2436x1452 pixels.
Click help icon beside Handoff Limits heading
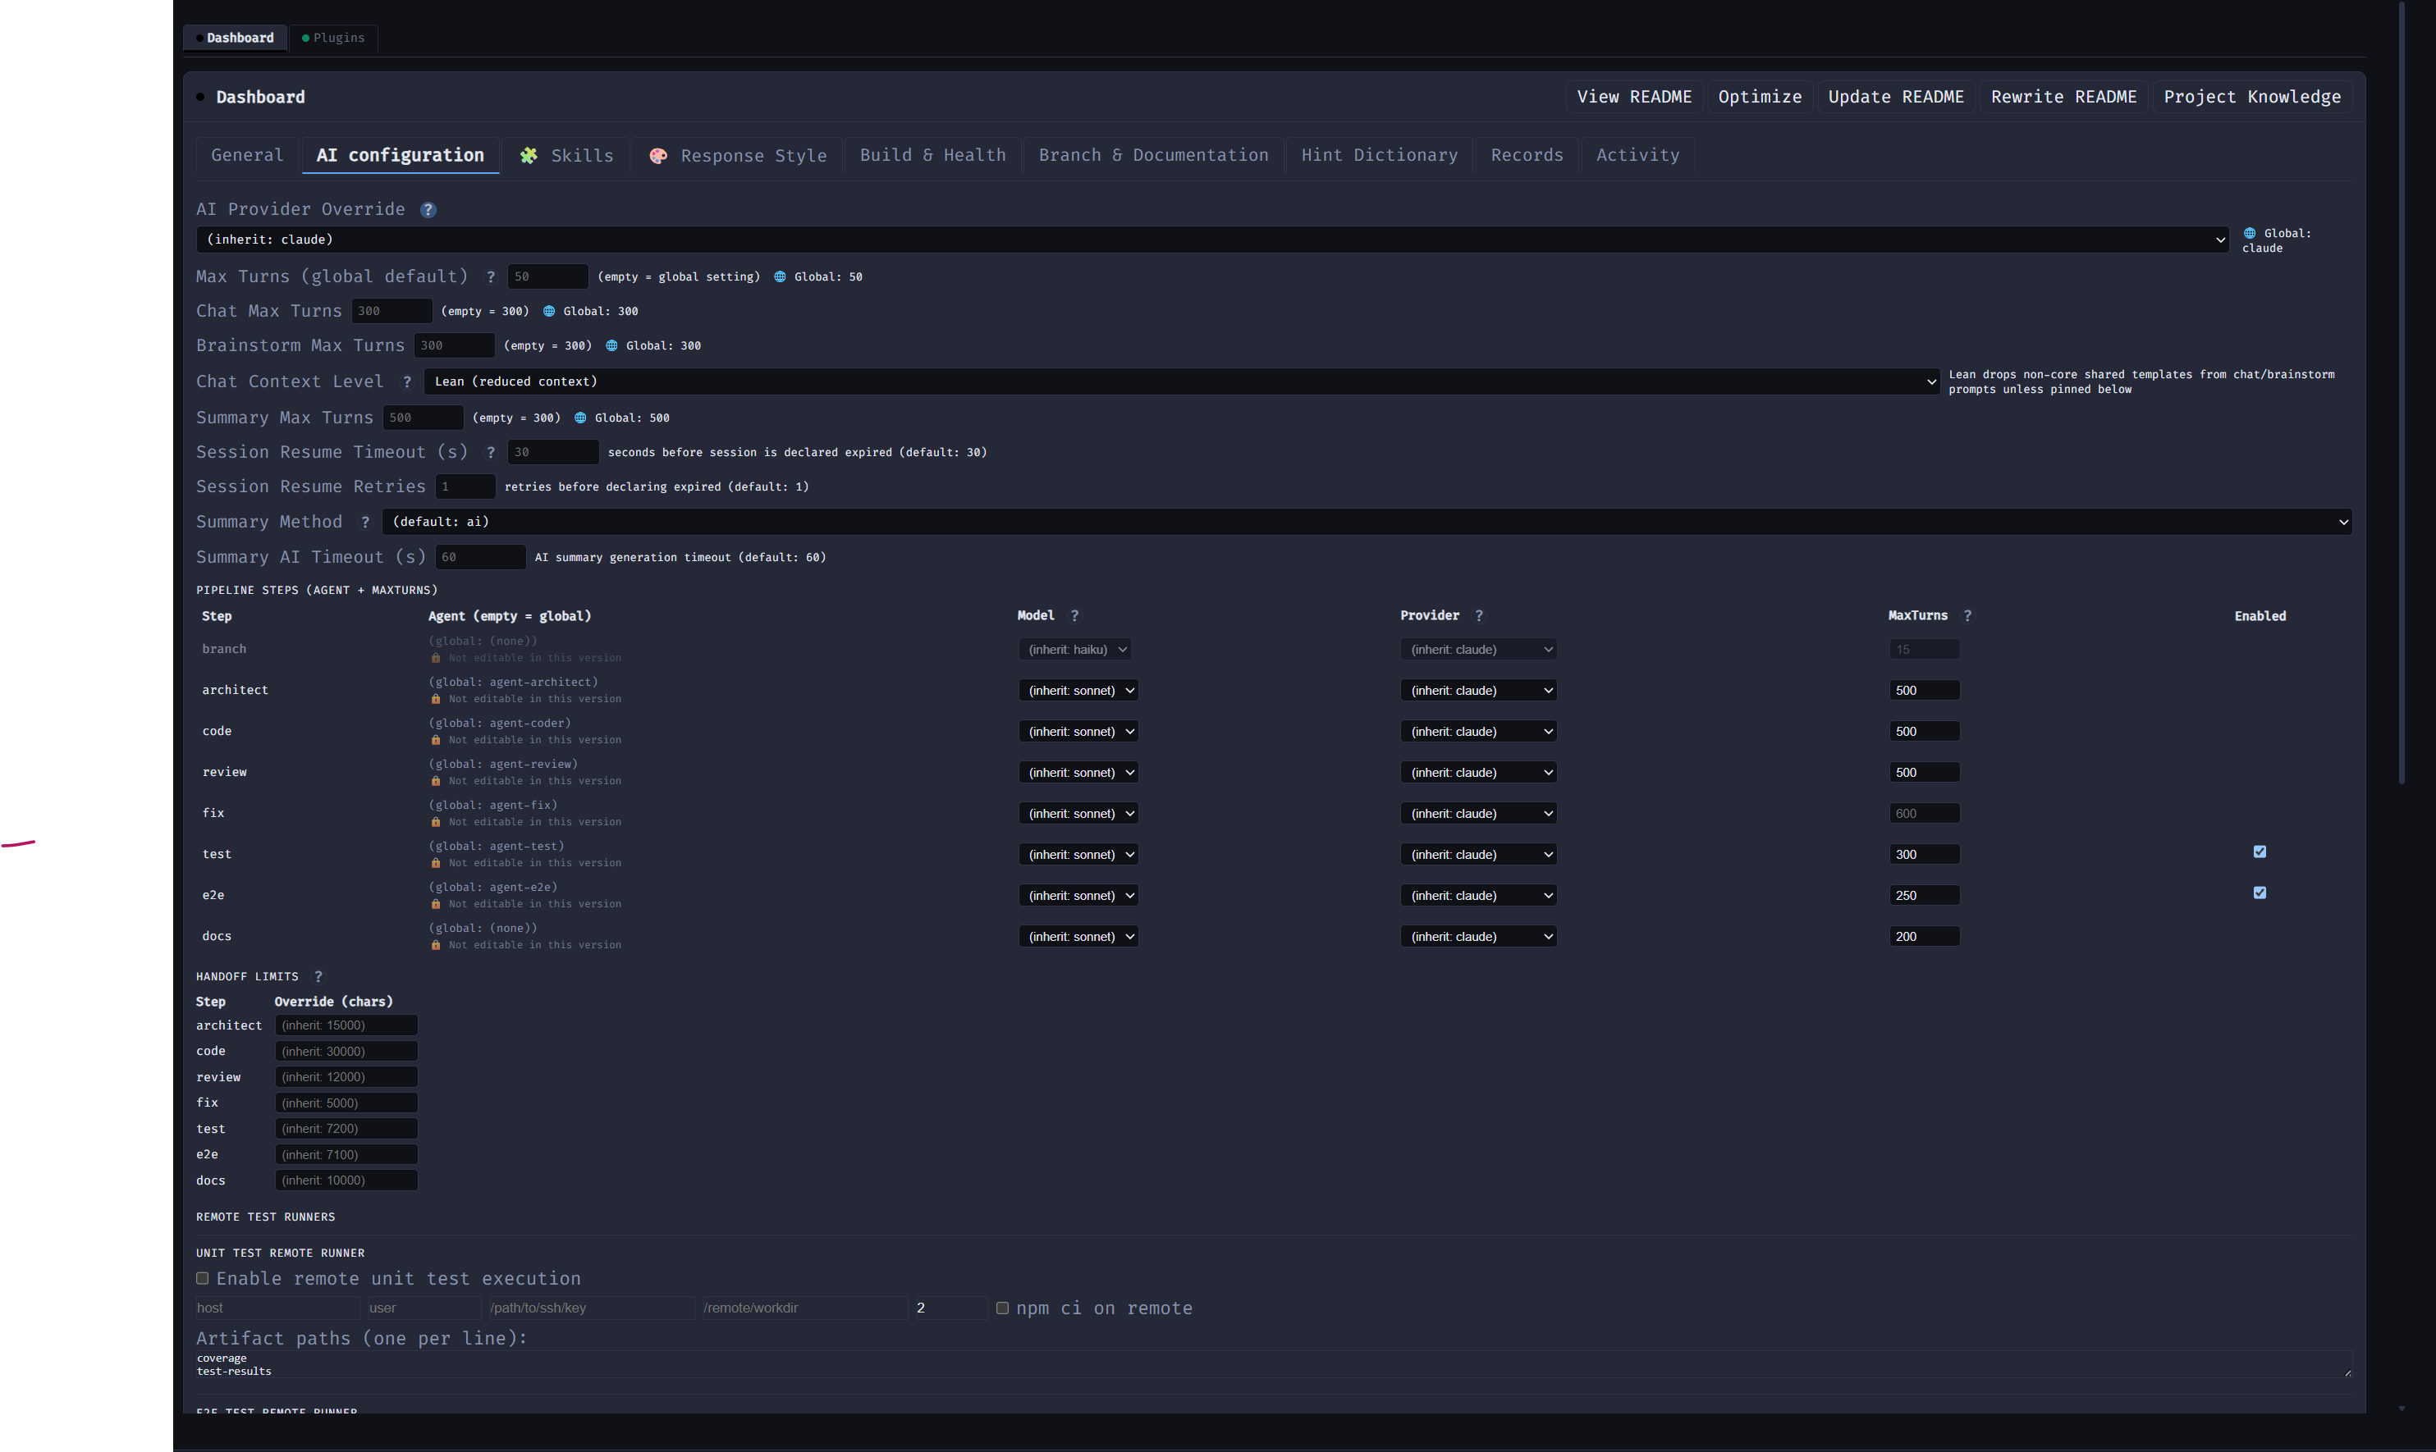tap(318, 976)
